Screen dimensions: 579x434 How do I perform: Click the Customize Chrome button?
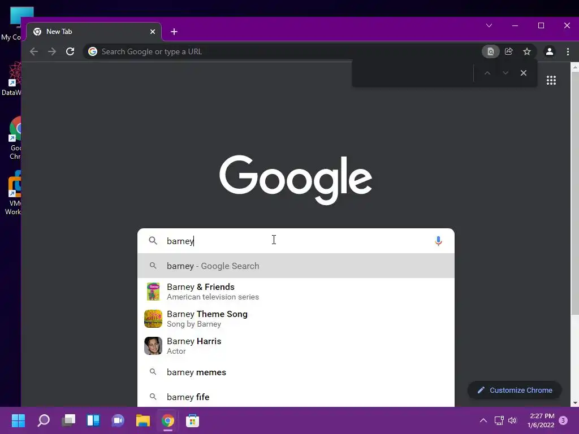(x=515, y=390)
